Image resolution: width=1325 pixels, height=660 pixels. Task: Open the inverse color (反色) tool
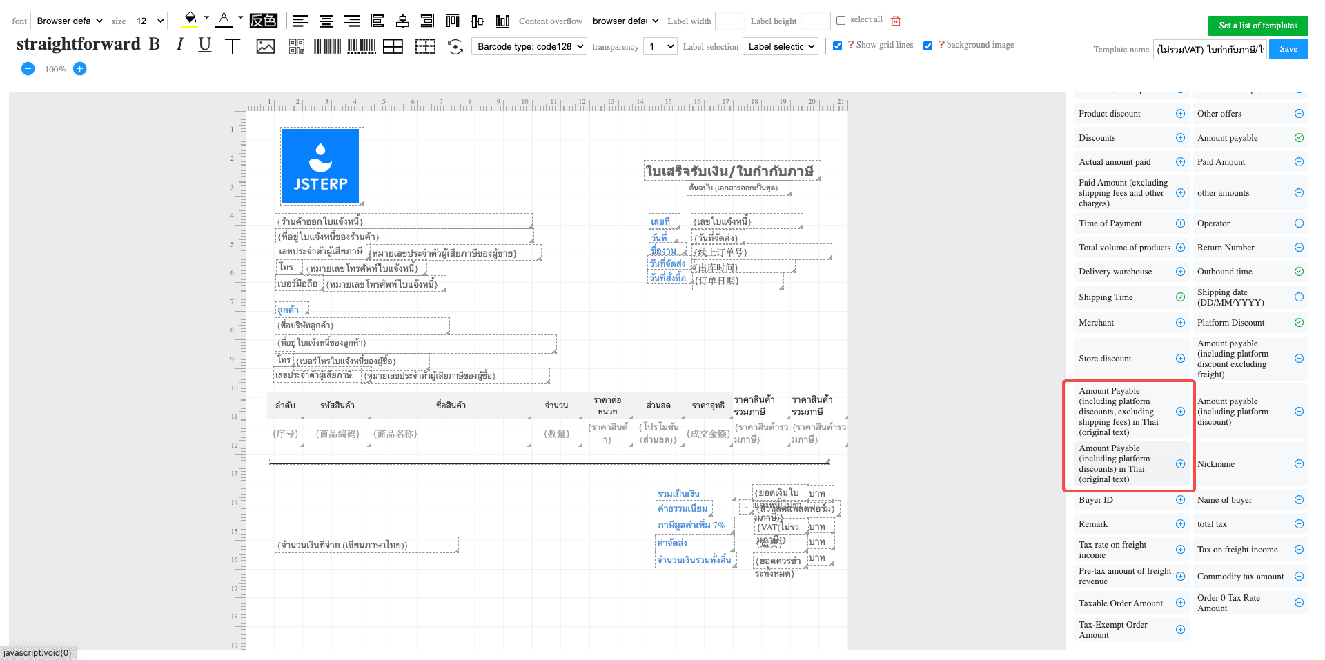tap(263, 21)
